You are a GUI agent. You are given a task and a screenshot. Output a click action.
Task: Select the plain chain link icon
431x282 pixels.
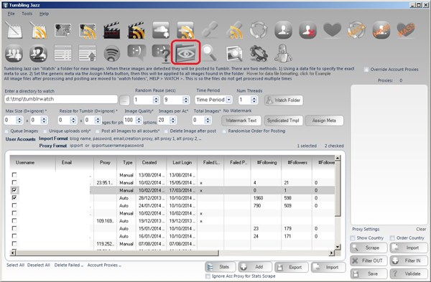(210, 30)
